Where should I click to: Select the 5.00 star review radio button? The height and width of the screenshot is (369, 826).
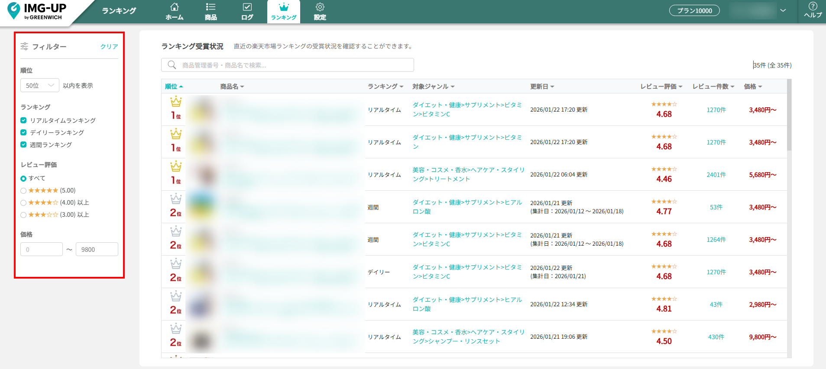[x=23, y=191]
